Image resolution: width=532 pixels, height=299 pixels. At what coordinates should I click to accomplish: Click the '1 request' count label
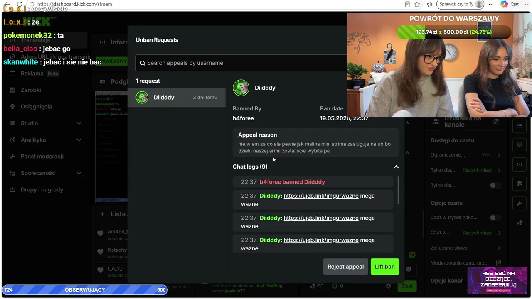(x=148, y=81)
